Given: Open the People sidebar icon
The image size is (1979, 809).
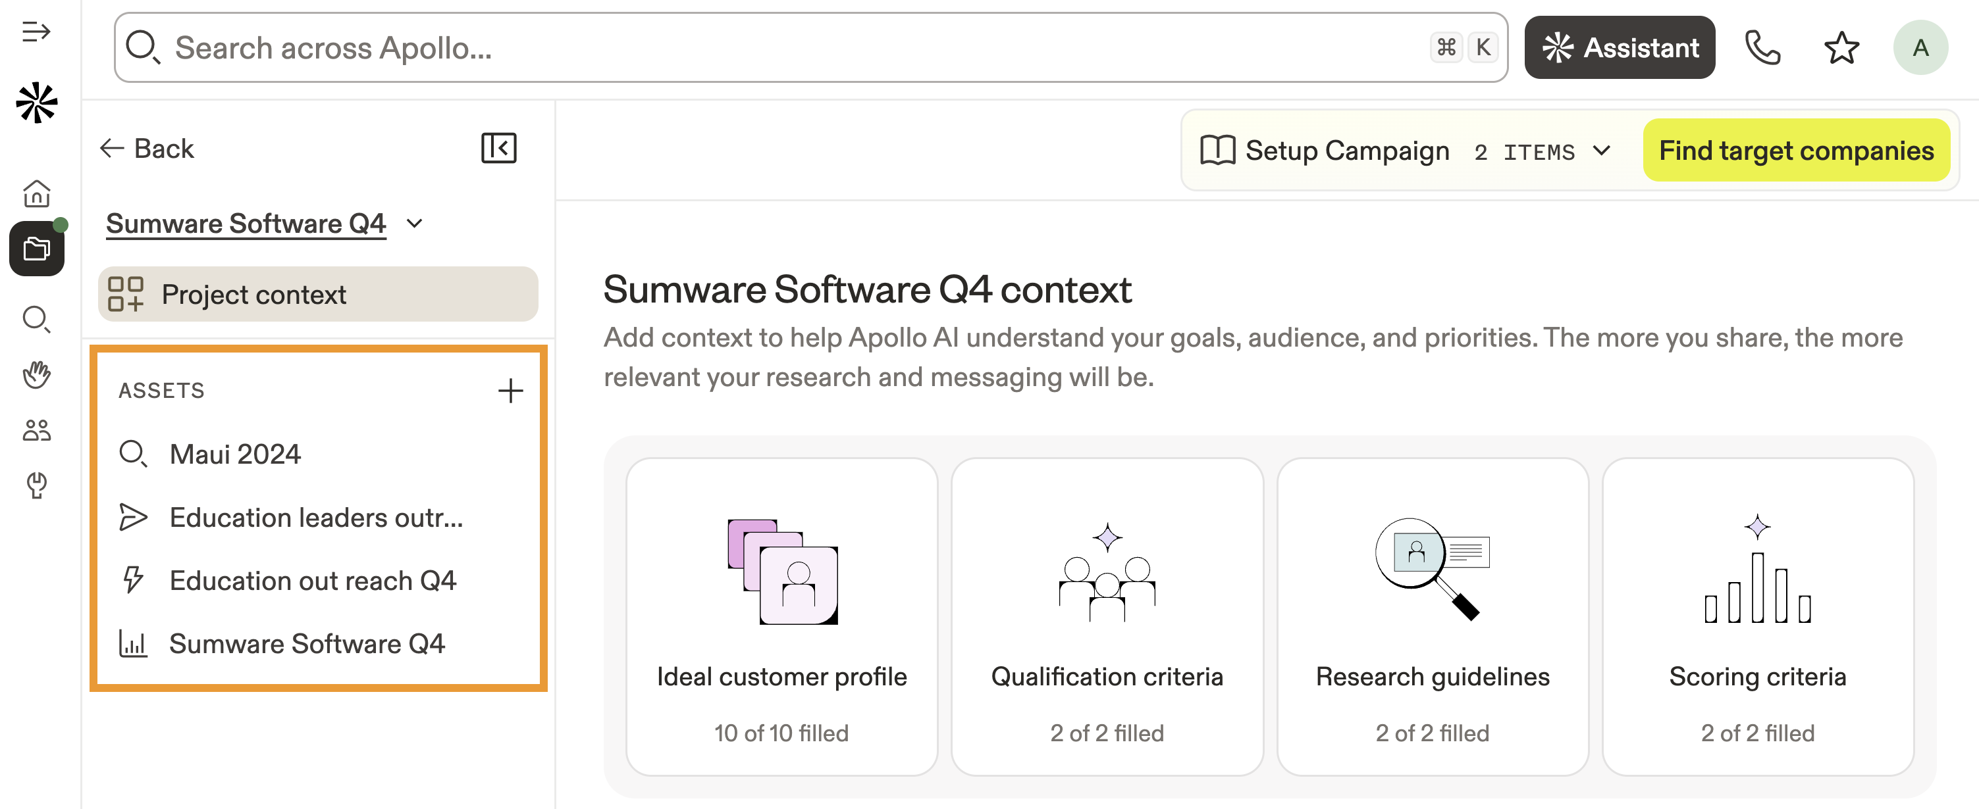Looking at the screenshot, I should 36,430.
